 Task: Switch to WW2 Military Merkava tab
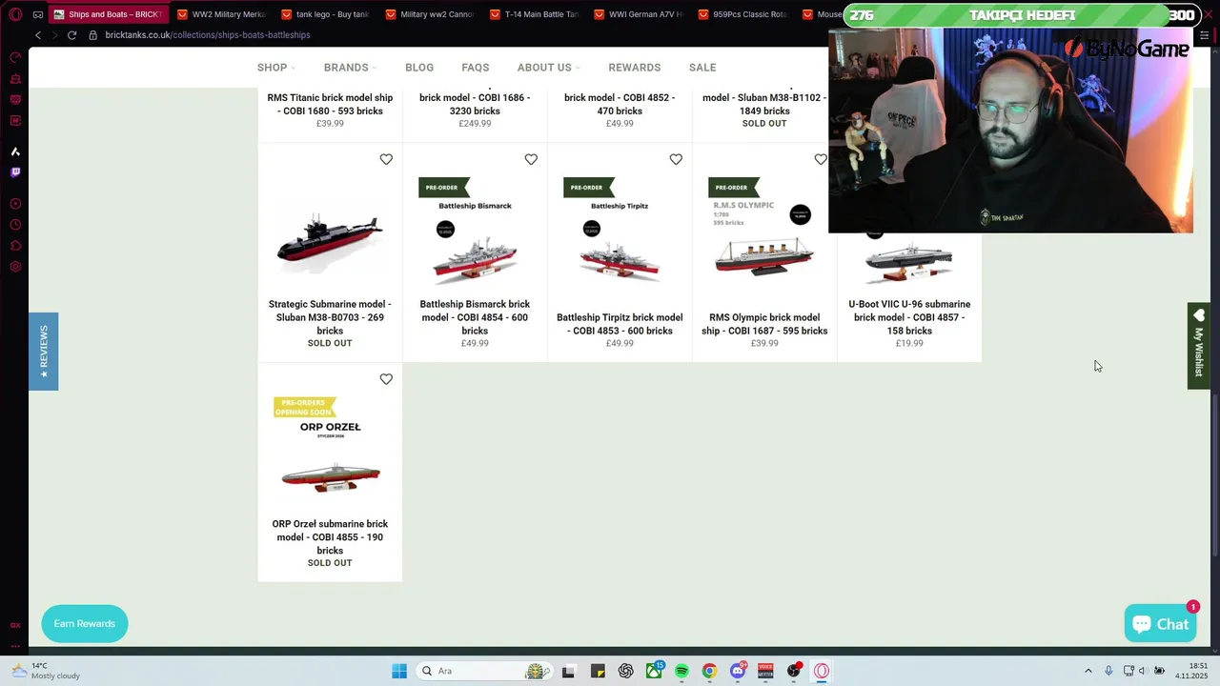click(222, 14)
